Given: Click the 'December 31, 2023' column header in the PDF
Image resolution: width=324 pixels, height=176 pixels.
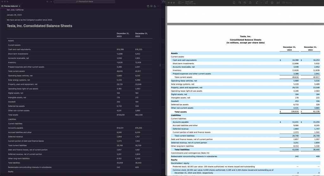Looking at the screenshot, I should click(x=289, y=48).
